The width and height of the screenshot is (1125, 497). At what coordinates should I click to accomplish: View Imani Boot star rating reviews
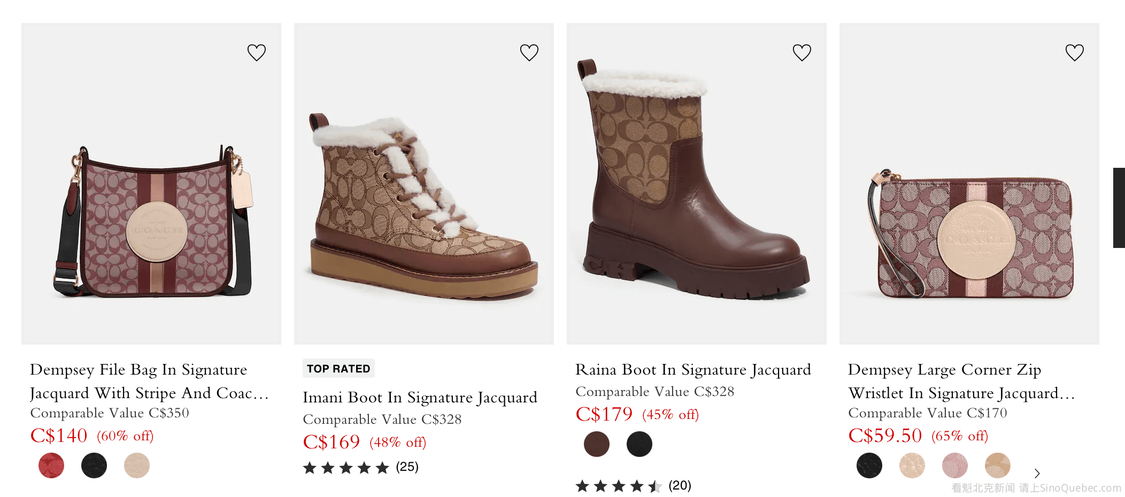(360, 468)
